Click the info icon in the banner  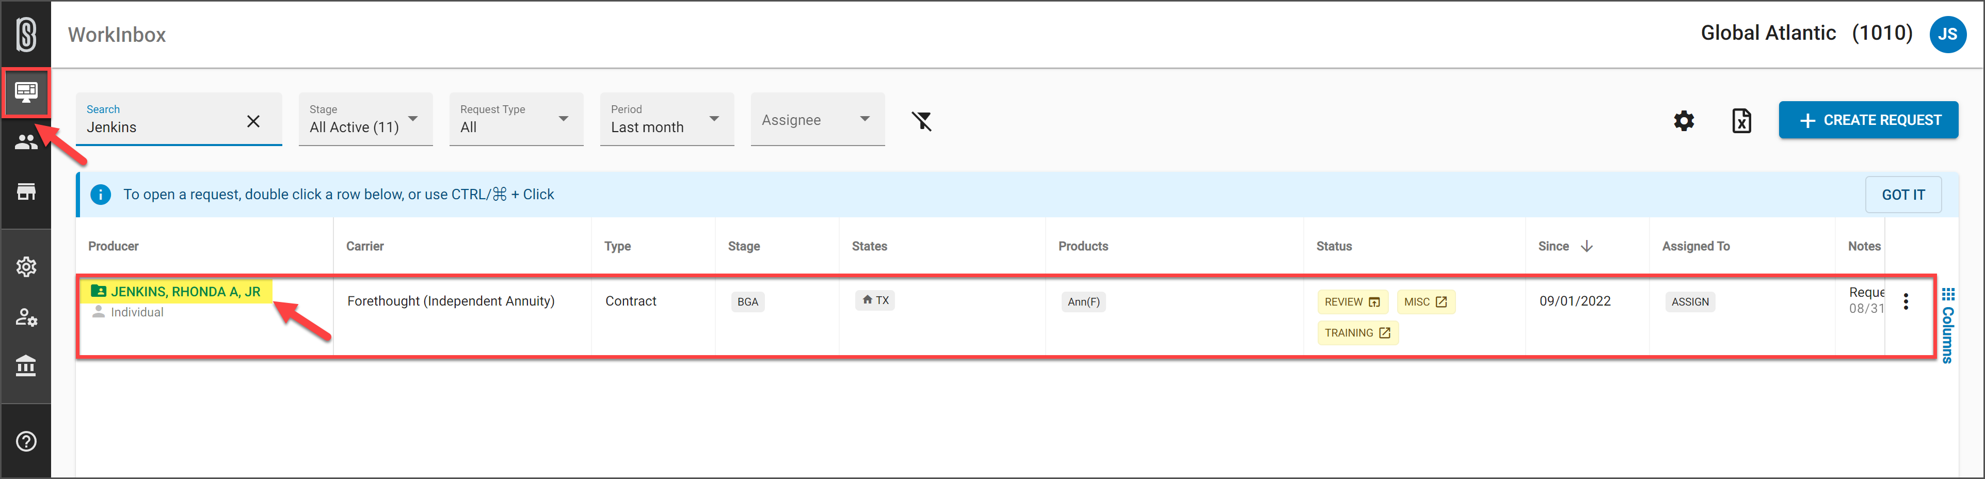(x=100, y=195)
